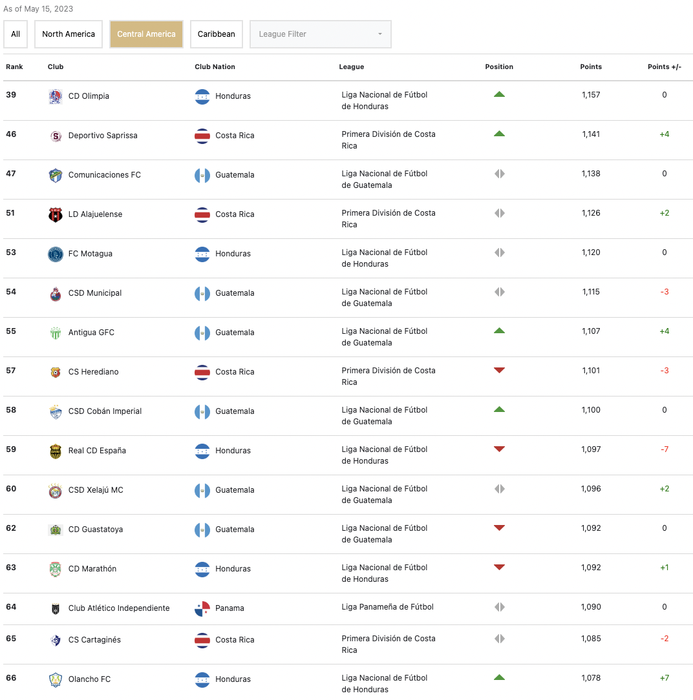Click the Club column header
Screen dimensions: 693x700
56,67
